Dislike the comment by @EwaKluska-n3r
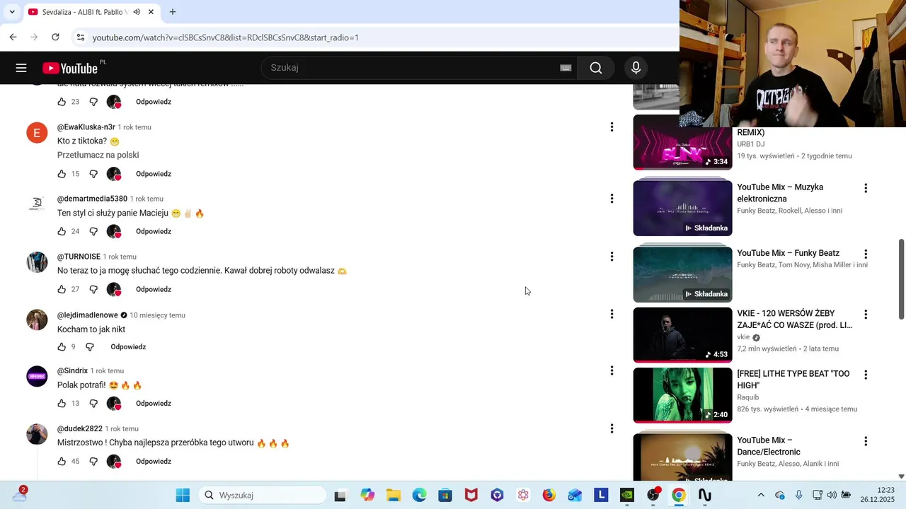The height and width of the screenshot is (509, 906). coord(93,174)
